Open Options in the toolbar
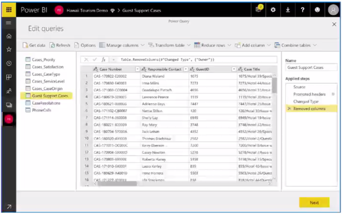The image size is (342, 214). point(85,45)
